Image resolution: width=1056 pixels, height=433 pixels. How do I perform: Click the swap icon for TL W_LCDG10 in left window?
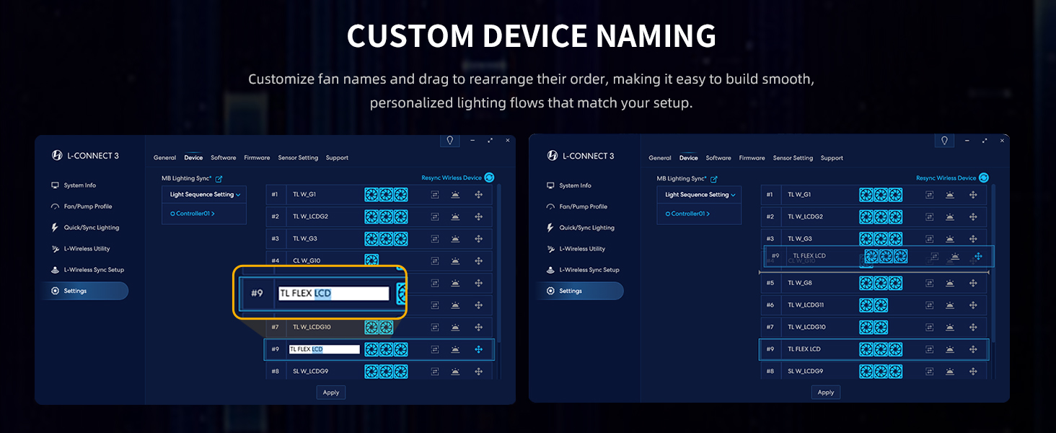coord(435,327)
